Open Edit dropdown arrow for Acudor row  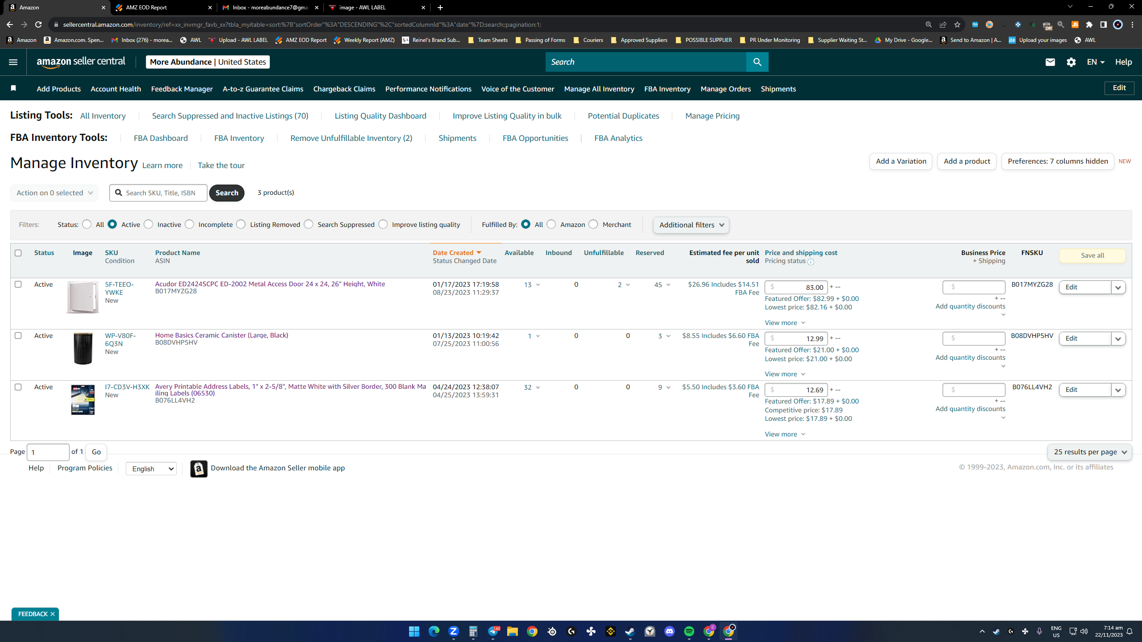click(1118, 288)
